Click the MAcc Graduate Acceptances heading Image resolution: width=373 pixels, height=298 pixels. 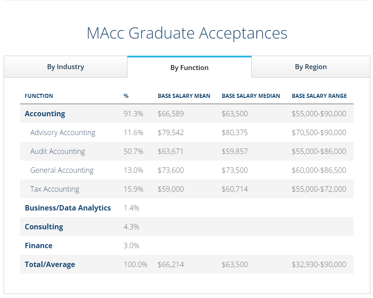187,33
